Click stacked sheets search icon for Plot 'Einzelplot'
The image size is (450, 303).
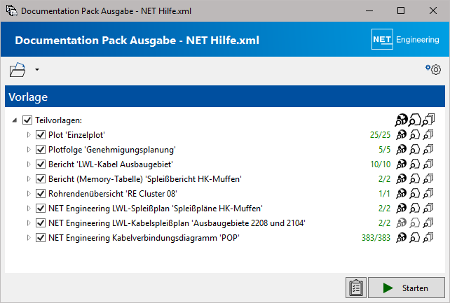coord(428,134)
